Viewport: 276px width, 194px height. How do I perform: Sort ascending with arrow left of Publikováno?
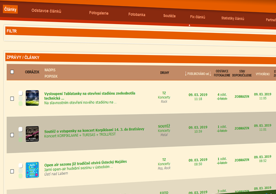tap(186, 74)
